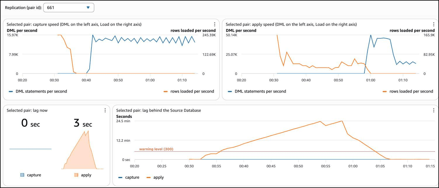The width and height of the screenshot is (439, 188).
Task: Open lag behind Source Database options menu
Action: pos(433,110)
